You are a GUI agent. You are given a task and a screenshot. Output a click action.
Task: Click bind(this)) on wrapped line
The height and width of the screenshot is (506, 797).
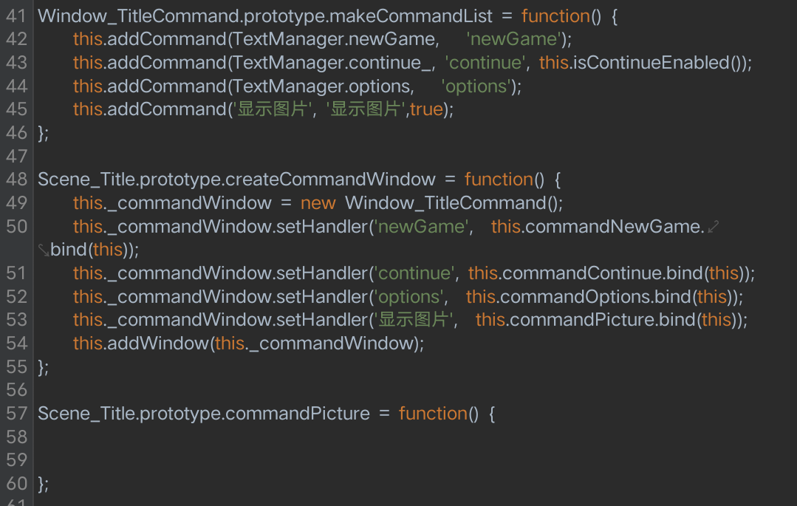[92, 250]
